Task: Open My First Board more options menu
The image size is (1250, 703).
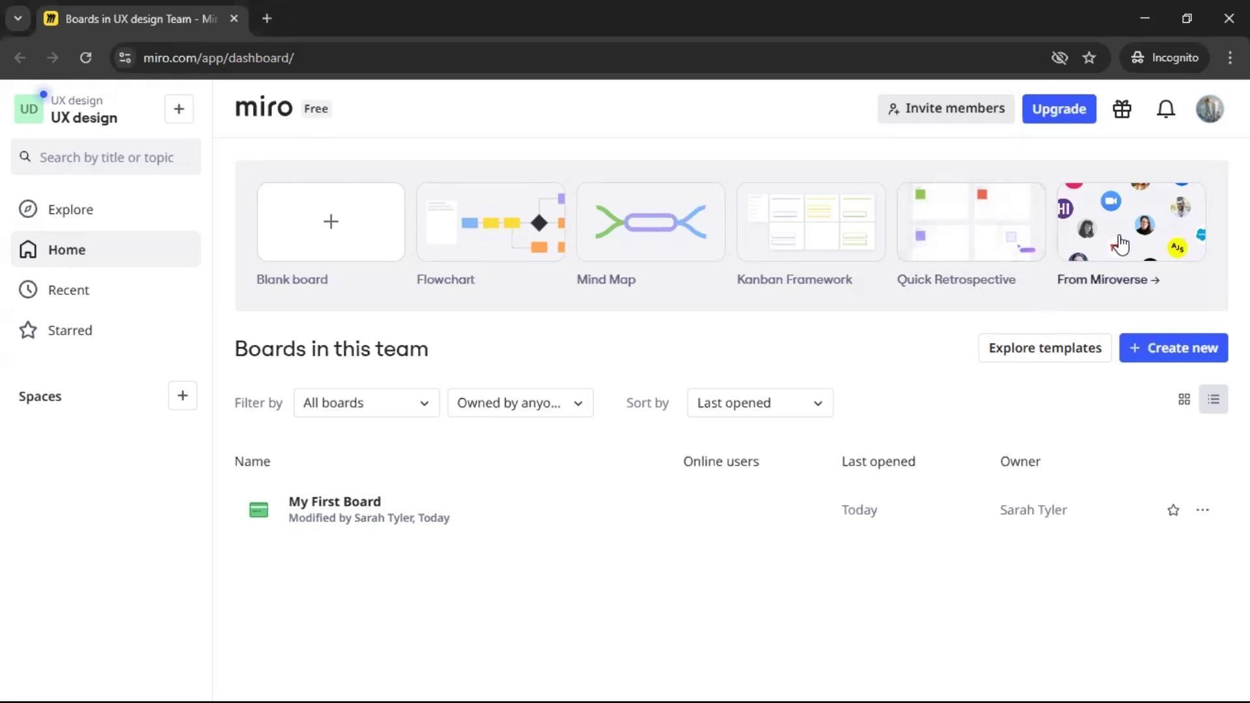Action: click(x=1202, y=510)
